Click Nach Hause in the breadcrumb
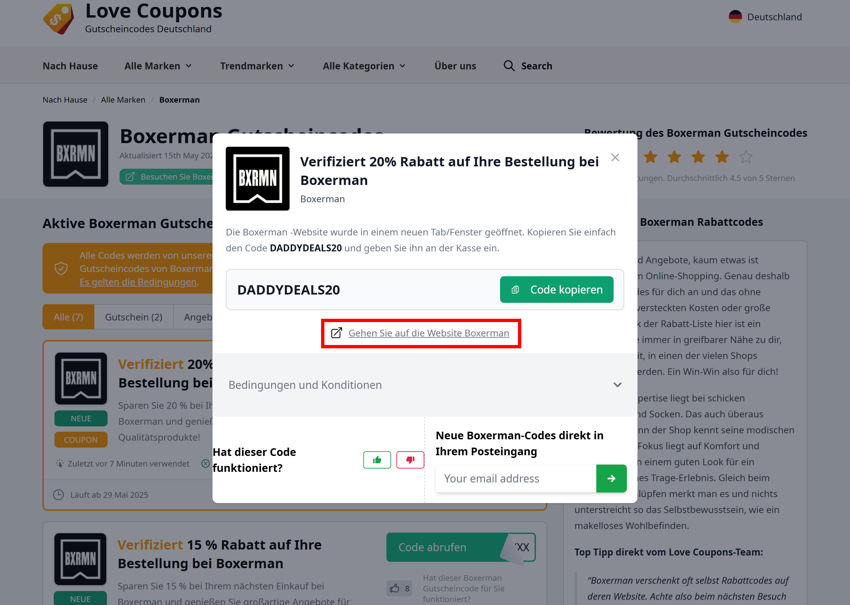This screenshot has height=605, width=850. pos(65,100)
